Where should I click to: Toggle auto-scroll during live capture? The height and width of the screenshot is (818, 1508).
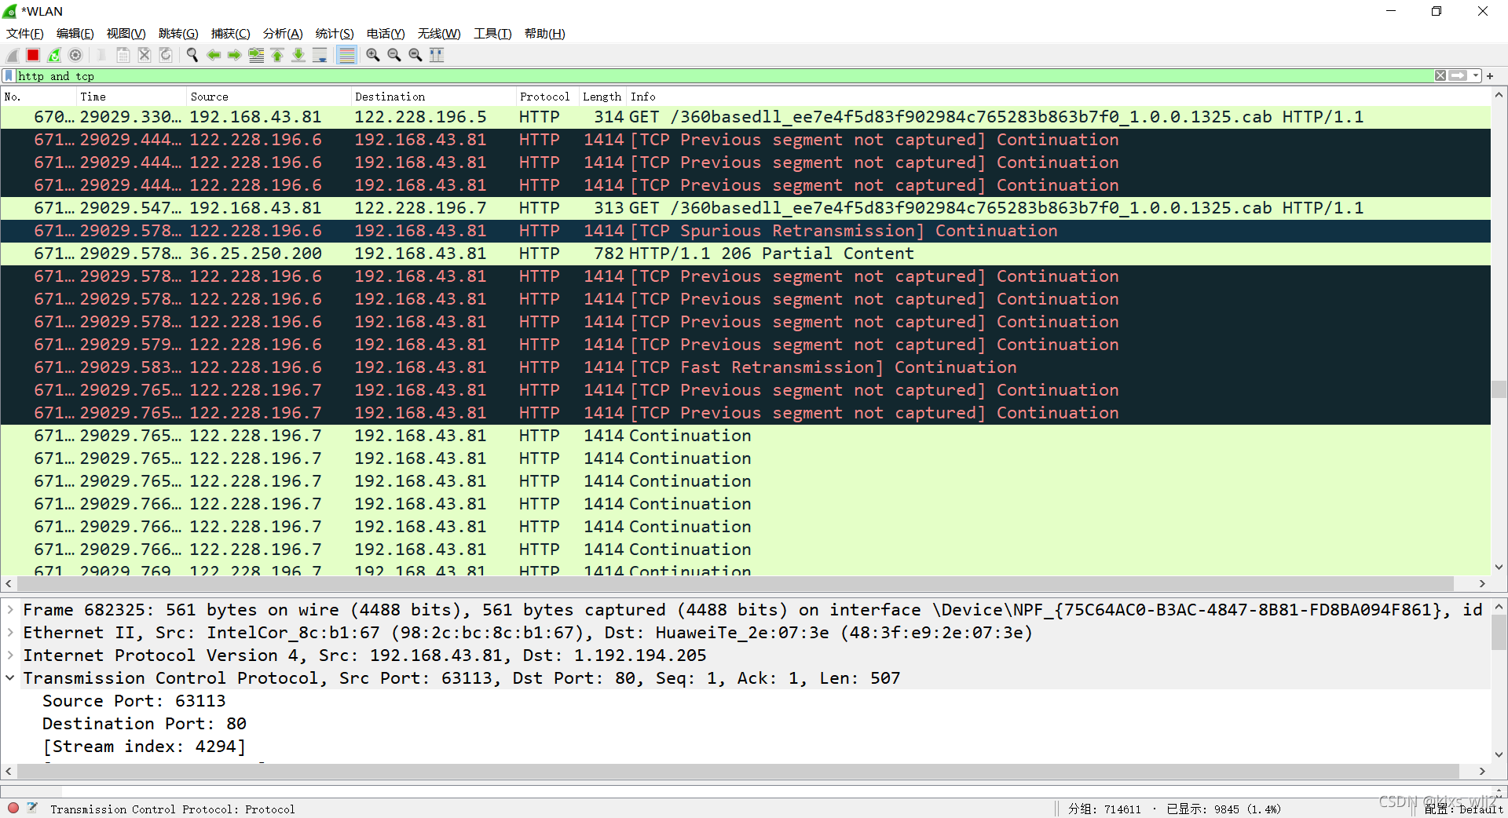[x=320, y=55]
